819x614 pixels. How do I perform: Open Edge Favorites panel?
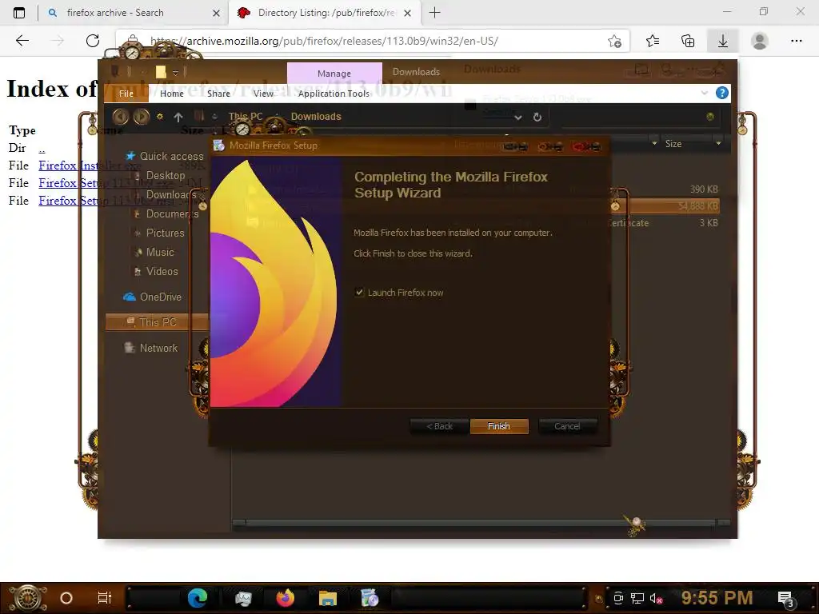tap(653, 41)
